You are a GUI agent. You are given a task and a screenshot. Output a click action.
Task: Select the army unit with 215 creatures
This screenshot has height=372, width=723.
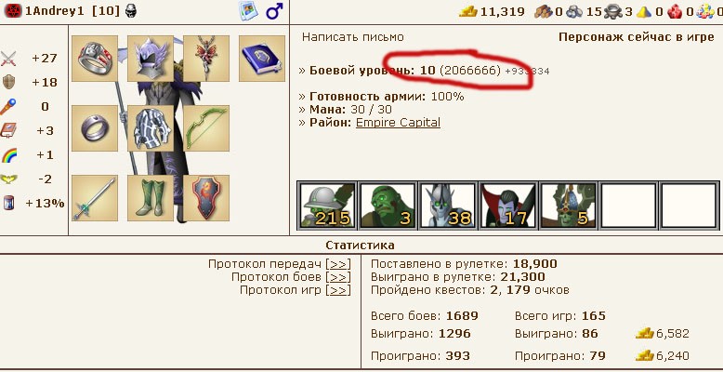click(x=327, y=206)
